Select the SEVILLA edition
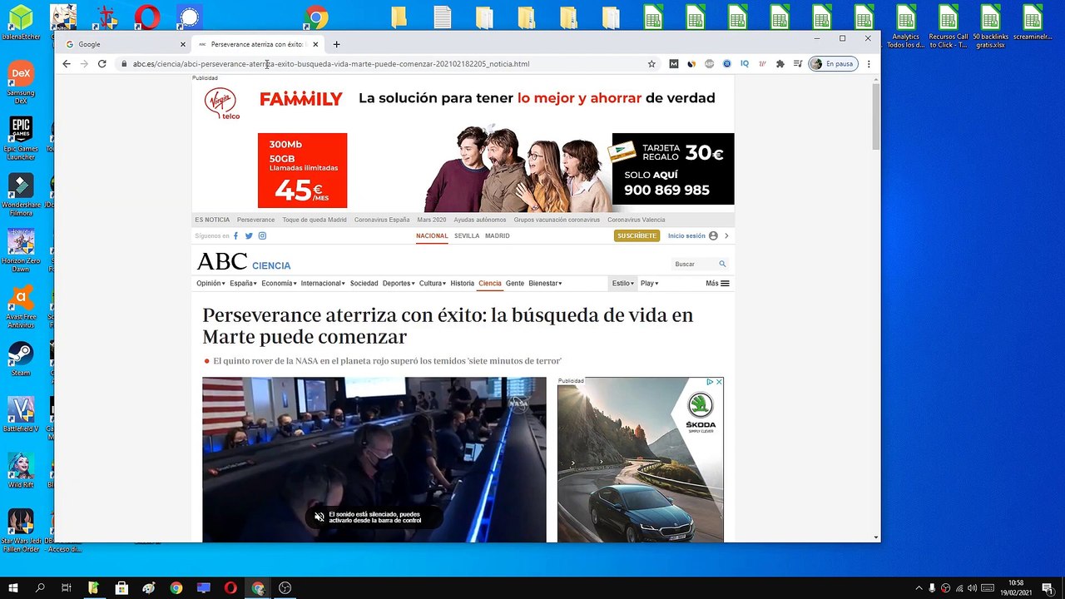 pos(467,236)
